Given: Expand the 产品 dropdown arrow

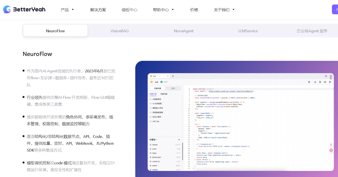Looking at the screenshot, I should tap(73, 10).
